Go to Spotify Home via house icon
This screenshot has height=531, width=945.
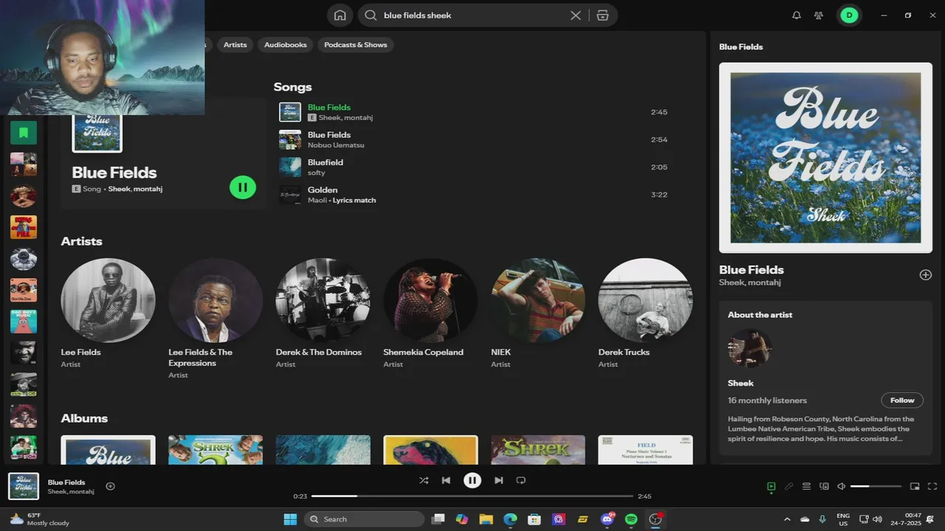[x=340, y=15]
